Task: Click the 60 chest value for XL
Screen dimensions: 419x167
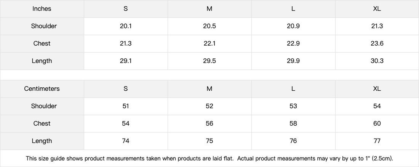Action: click(x=377, y=124)
